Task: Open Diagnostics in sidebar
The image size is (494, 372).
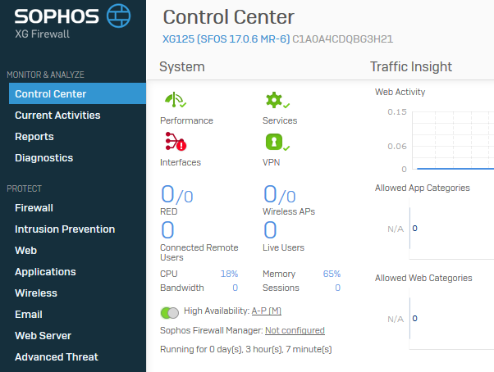Action: click(43, 158)
